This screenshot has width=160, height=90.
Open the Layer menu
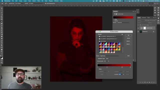pos(25,1)
